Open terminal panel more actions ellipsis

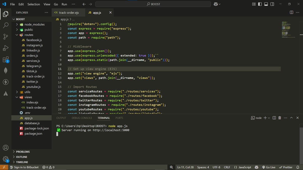[x=285, y=118]
